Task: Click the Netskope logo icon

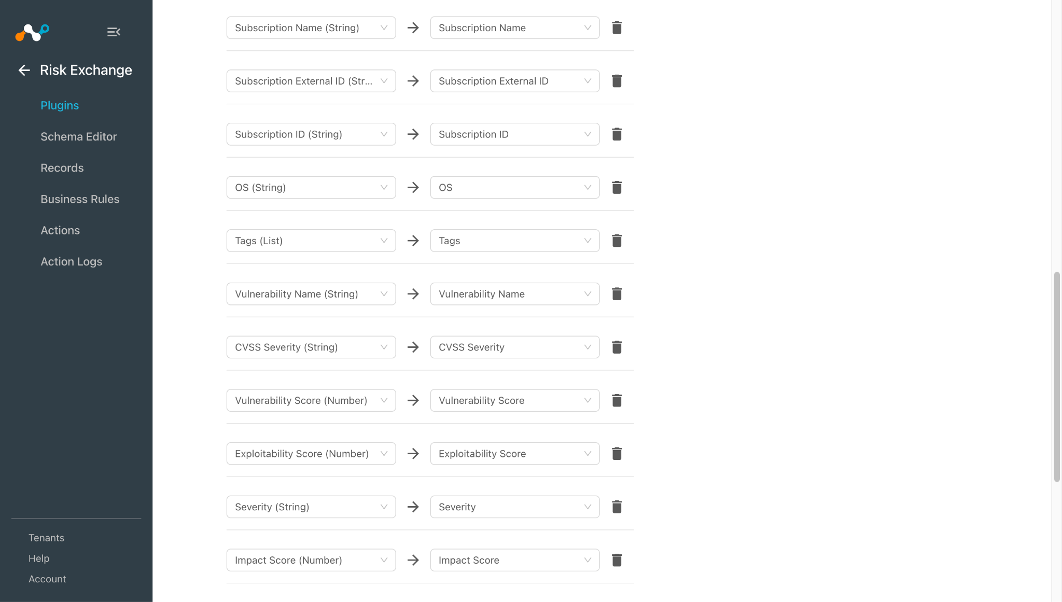Action: pos(32,32)
